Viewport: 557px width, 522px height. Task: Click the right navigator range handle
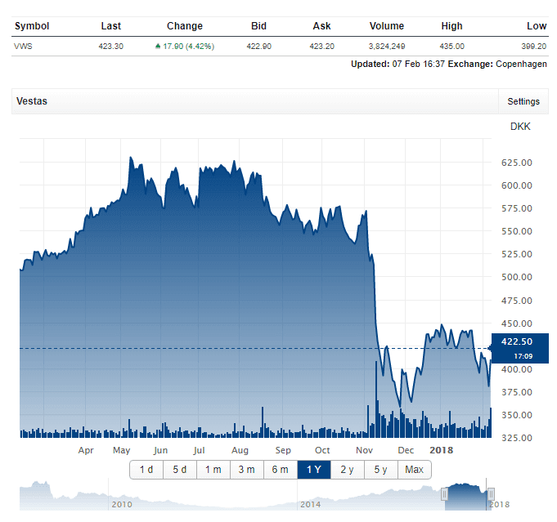(x=489, y=494)
